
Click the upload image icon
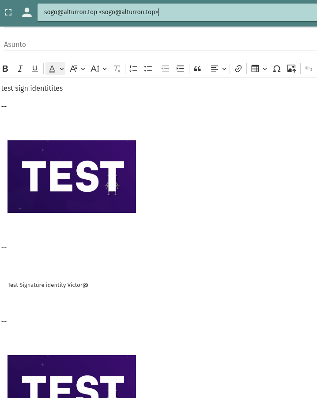click(291, 69)
